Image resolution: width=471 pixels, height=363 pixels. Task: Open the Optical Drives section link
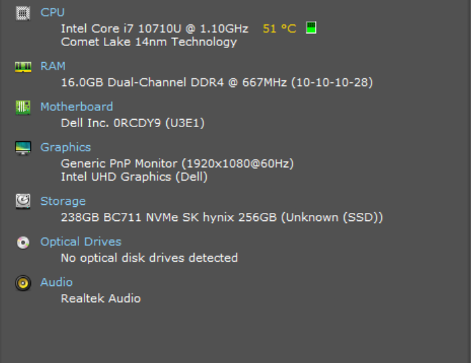80,242
